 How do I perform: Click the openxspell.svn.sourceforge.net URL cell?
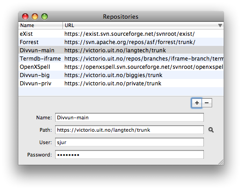tap(144, 67)
